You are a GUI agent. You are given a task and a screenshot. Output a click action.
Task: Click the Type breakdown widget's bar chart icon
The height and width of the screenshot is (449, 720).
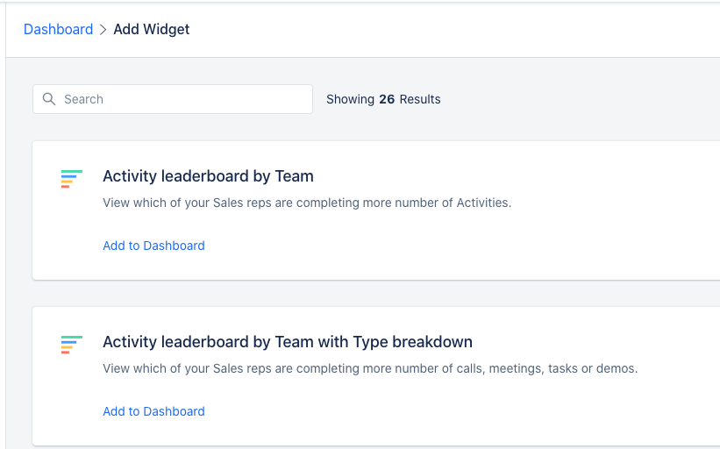(x=72, y=345)
